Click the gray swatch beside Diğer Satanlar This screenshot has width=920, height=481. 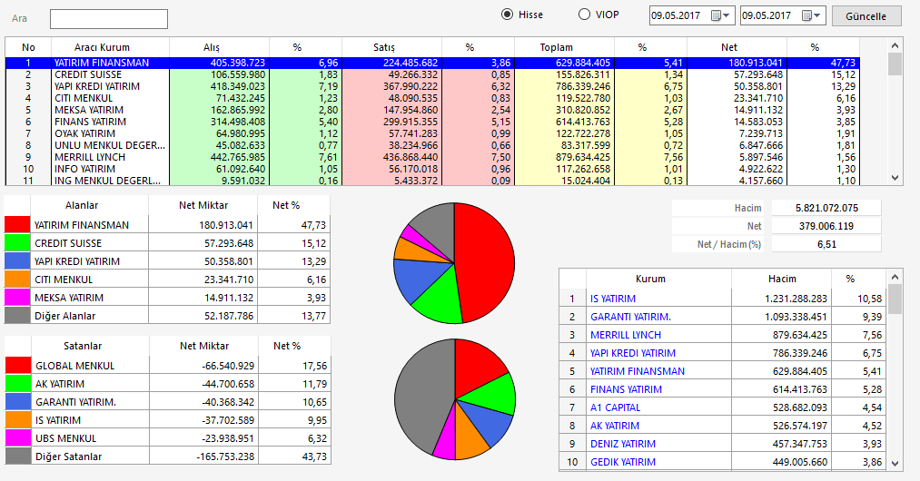pyautogui.click(x=17, y=456)
